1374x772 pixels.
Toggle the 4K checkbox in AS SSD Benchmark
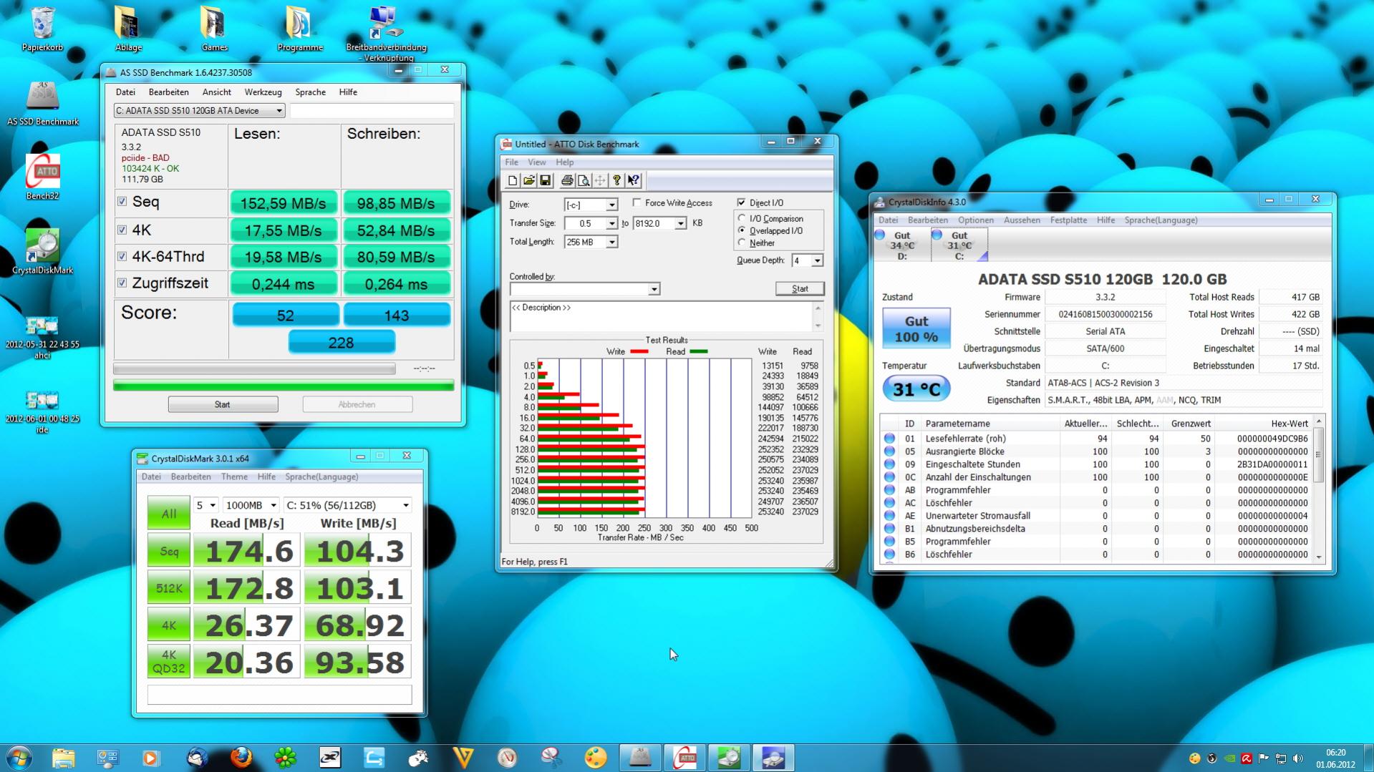(122, 230)
